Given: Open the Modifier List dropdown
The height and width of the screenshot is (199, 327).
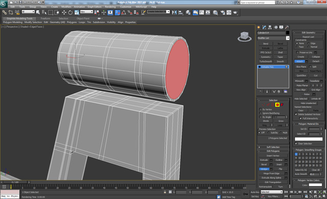Looking at the screenshot, I should pyautogui.click(x=273, y=38).
